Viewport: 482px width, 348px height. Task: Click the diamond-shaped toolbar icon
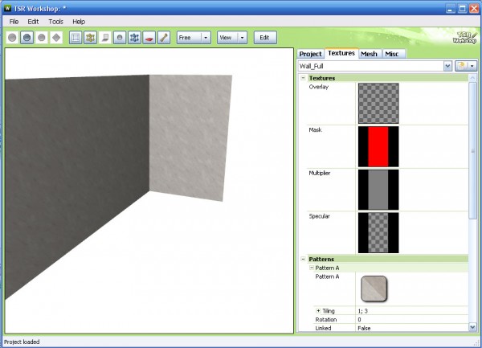point(56,38)
